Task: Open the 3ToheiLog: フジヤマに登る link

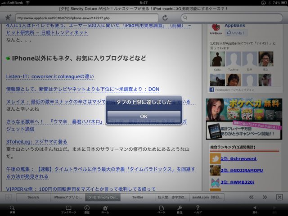Action: click(37, 142)
